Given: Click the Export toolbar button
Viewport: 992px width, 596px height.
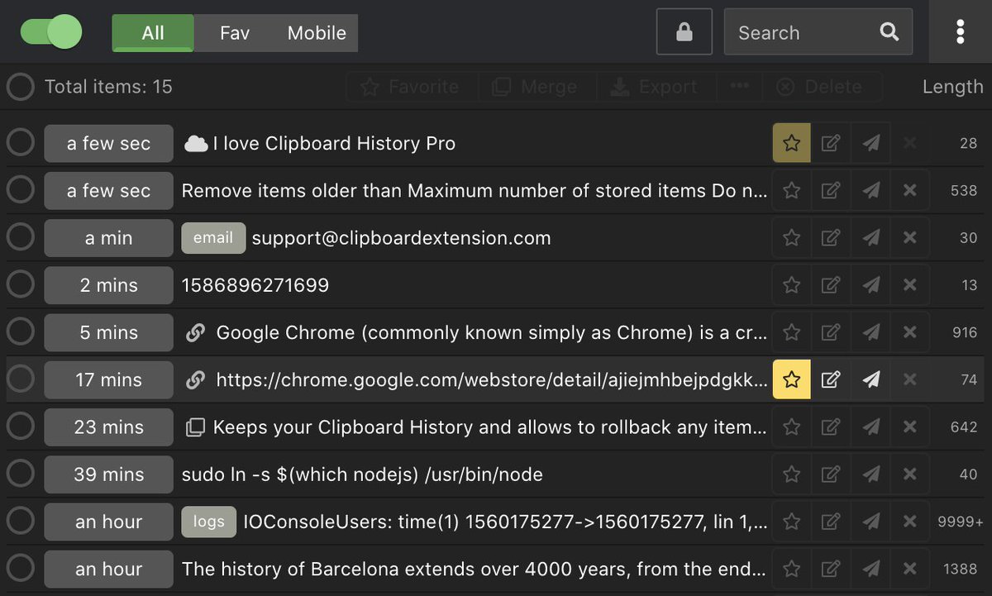Looking at the screenshot, I should point(654,87).
